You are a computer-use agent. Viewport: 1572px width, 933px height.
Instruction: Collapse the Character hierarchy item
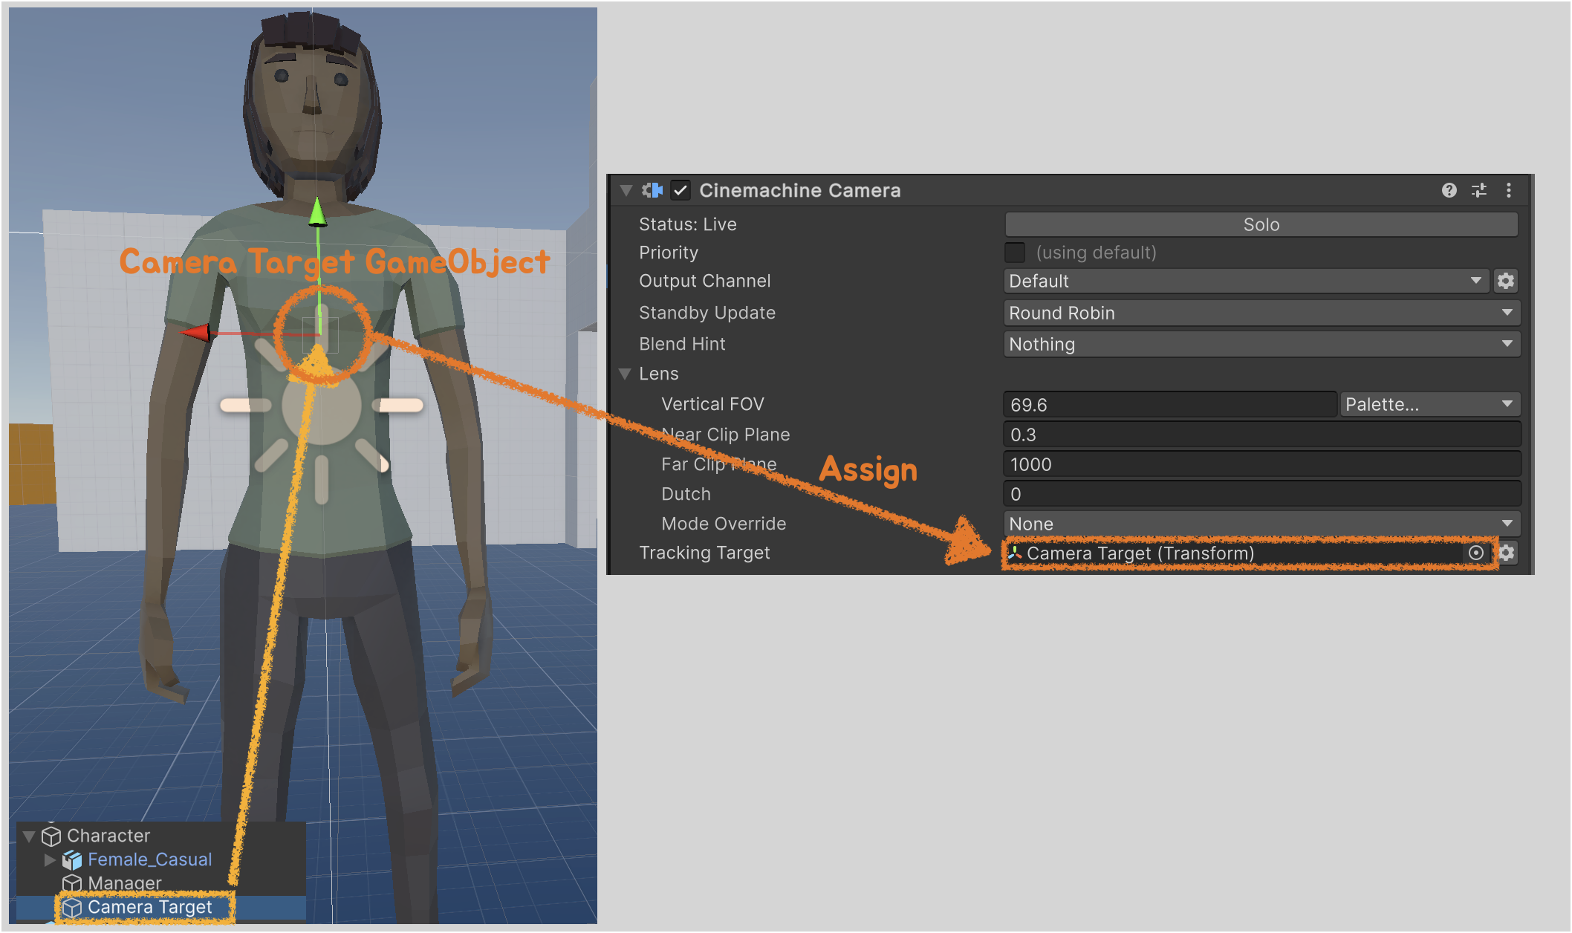[30, 836]
